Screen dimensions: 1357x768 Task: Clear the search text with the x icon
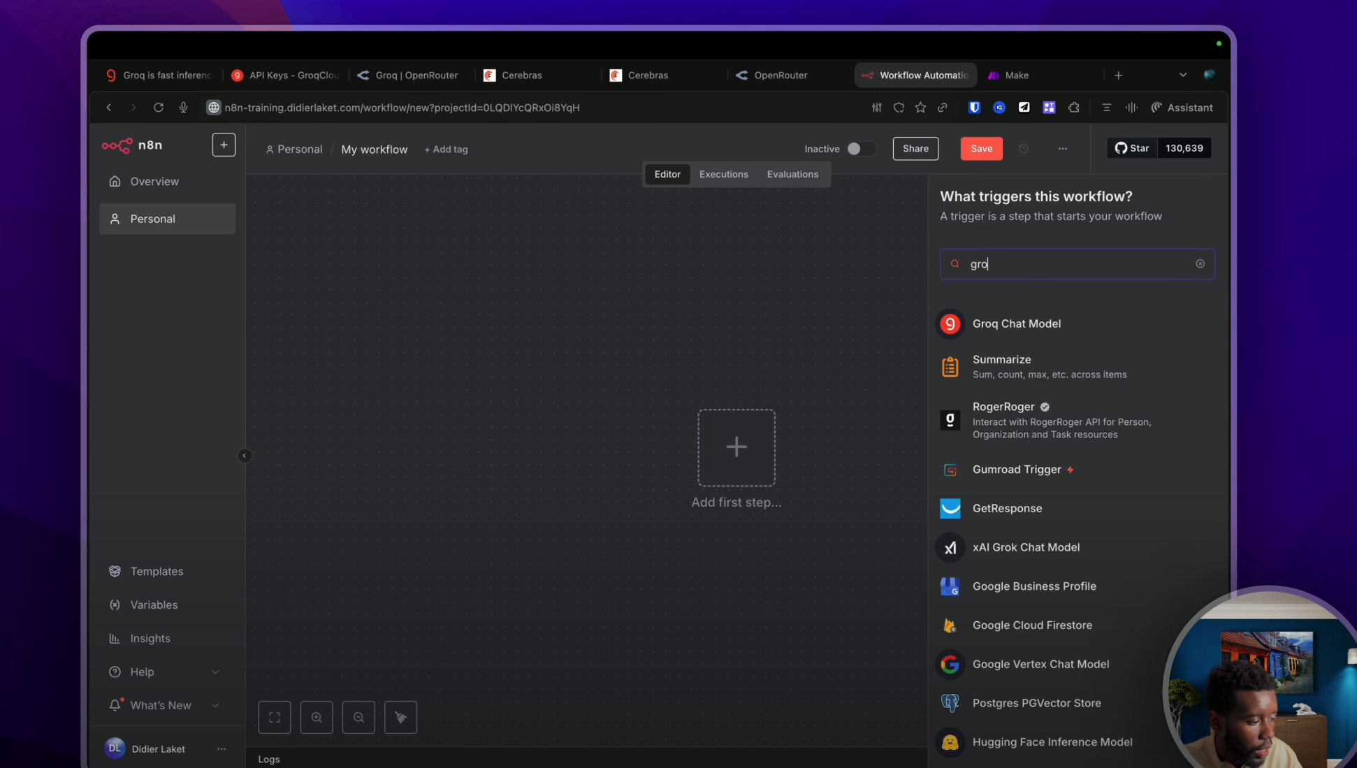(1200, 264)
